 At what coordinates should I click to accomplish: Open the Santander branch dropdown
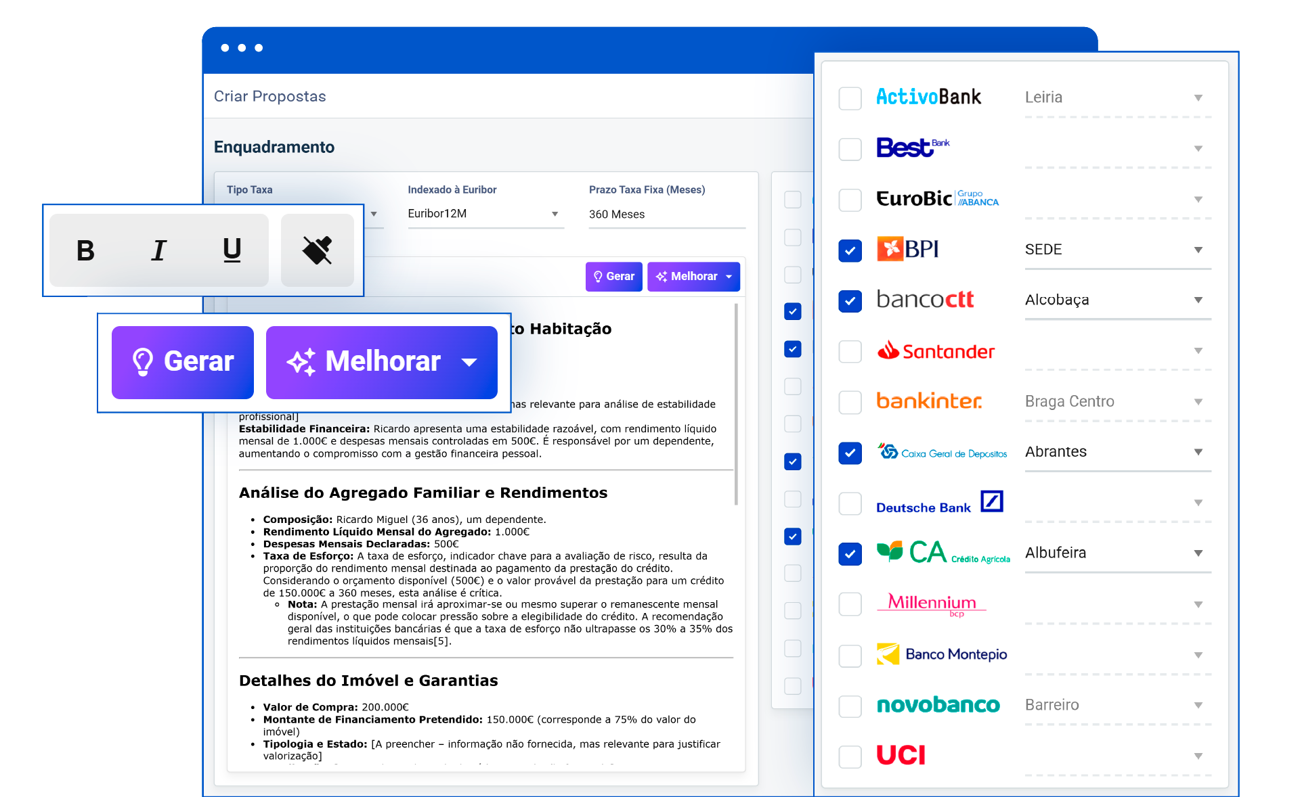pos(1118,351)
